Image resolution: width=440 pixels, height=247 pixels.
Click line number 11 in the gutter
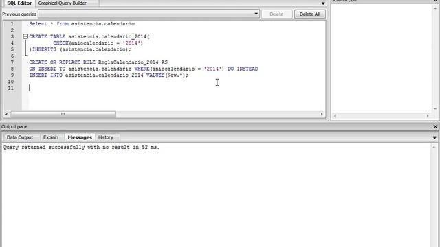click(11, 89)
